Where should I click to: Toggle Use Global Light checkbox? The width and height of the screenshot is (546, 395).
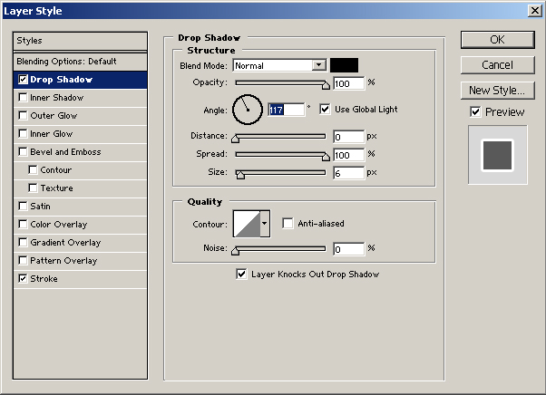point(325,110)
